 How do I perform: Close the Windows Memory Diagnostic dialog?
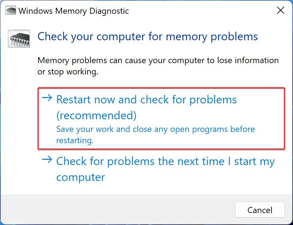(281, 11)
